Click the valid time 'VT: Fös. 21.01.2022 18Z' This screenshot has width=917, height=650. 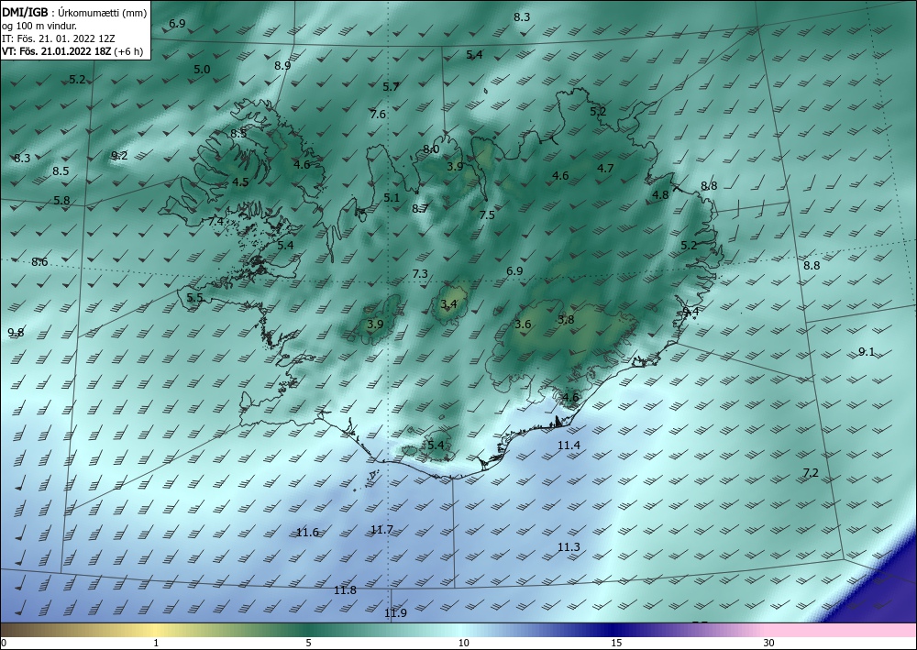coord(56,50)
